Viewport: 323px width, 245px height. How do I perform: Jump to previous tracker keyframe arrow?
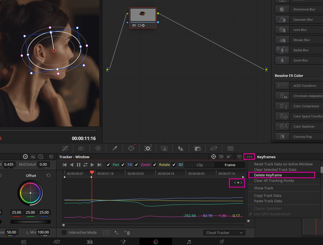coord(235,182)
